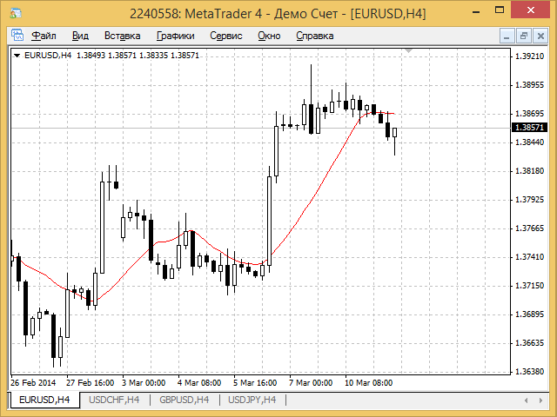Open the Справка menu
The image size is (557, 417).
(x=315, y=36)
